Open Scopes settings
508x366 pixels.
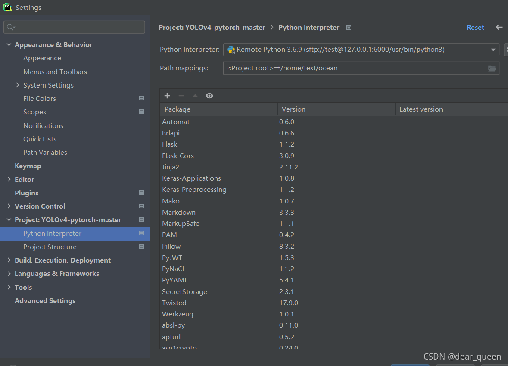pos(34,112)
